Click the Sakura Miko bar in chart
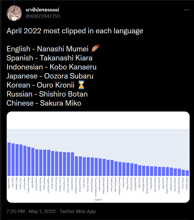 coord(9,159)
